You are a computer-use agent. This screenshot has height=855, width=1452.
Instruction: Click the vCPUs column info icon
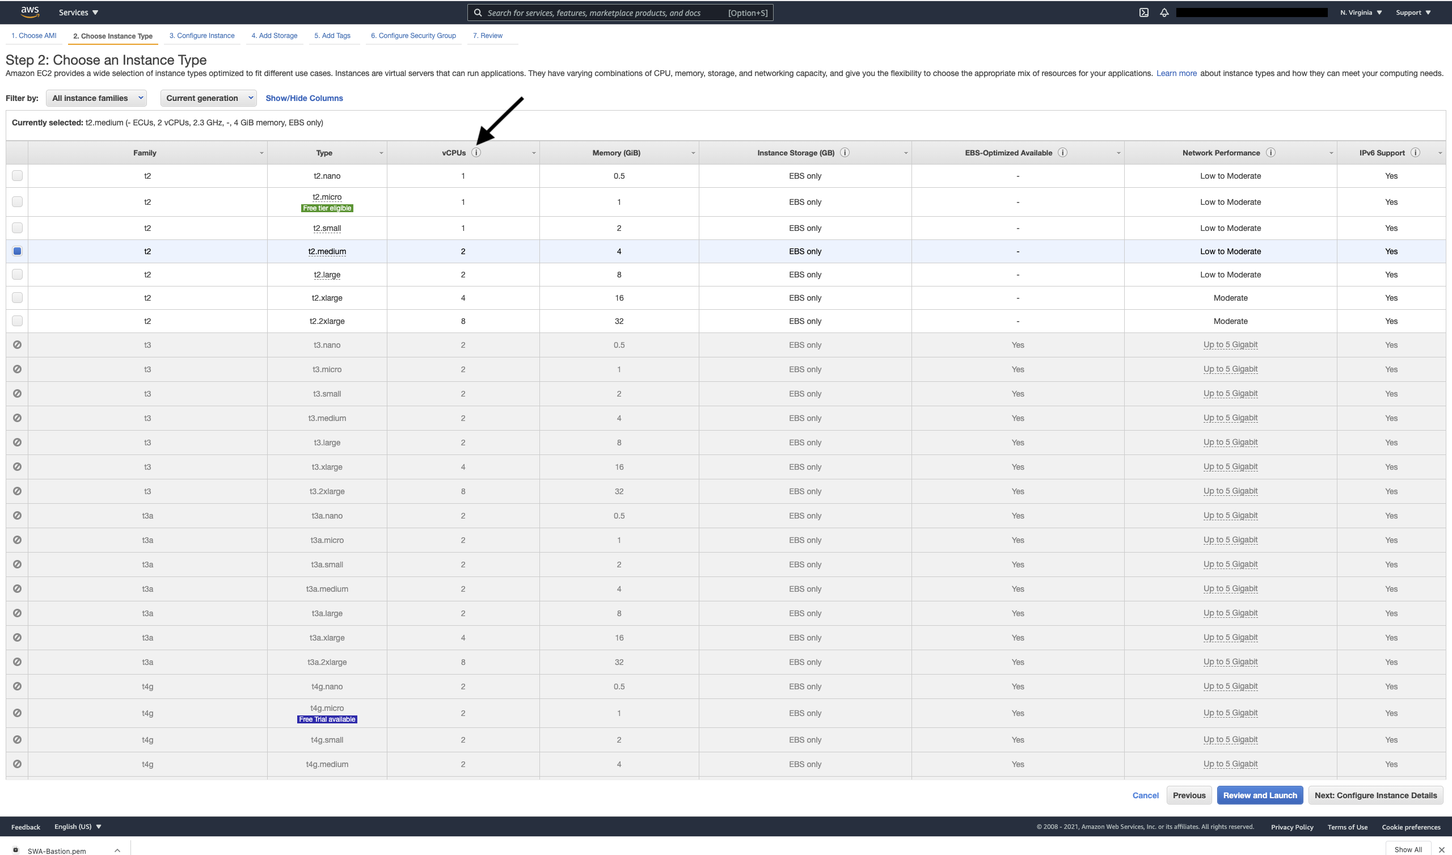(476, 153)
